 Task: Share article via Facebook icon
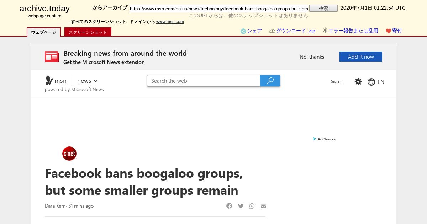click(229, 206)
